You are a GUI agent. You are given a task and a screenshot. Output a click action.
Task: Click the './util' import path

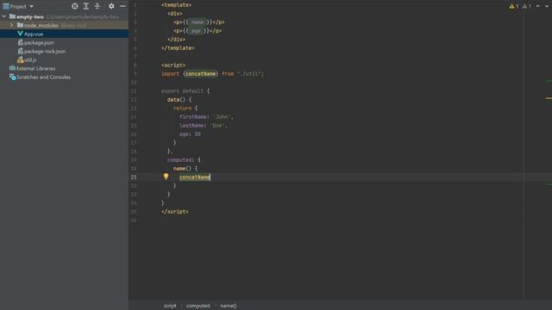tap(249, 74)
